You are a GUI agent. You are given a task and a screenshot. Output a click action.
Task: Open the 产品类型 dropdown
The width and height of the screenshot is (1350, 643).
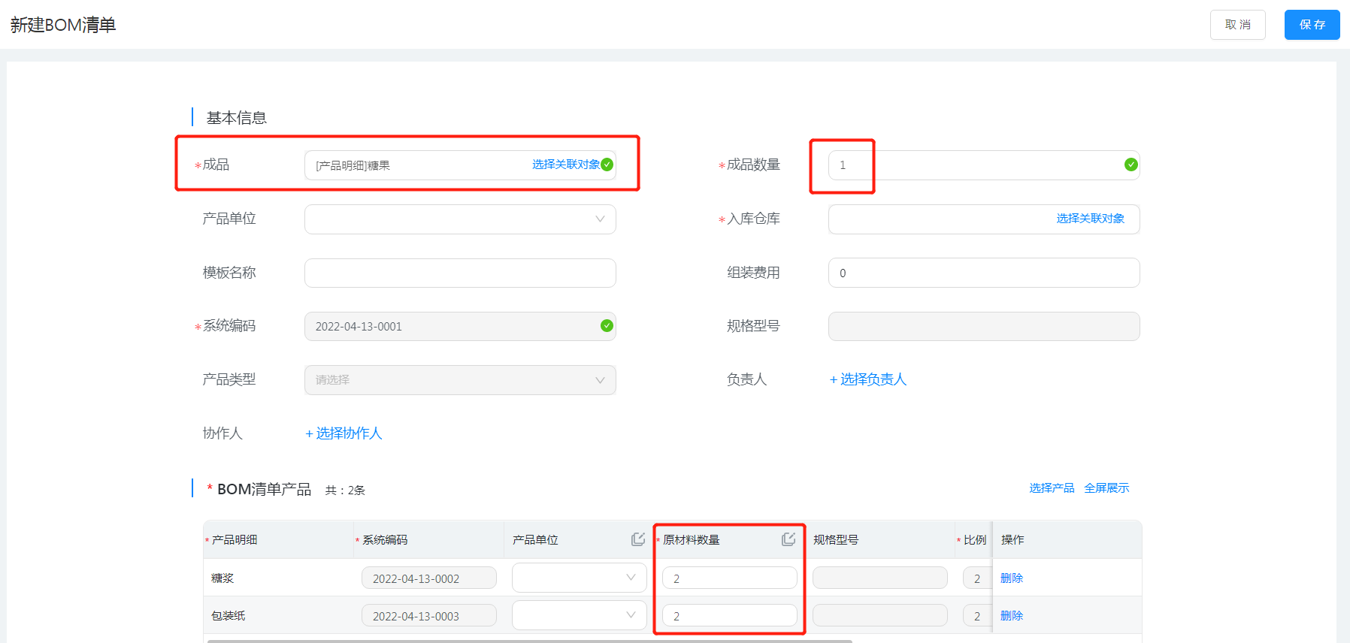pos(460,380)
